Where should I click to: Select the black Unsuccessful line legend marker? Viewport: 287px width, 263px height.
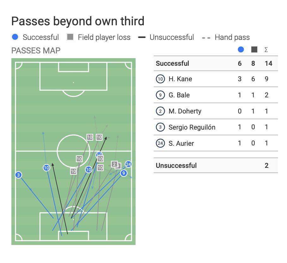[x=142, y=37]
